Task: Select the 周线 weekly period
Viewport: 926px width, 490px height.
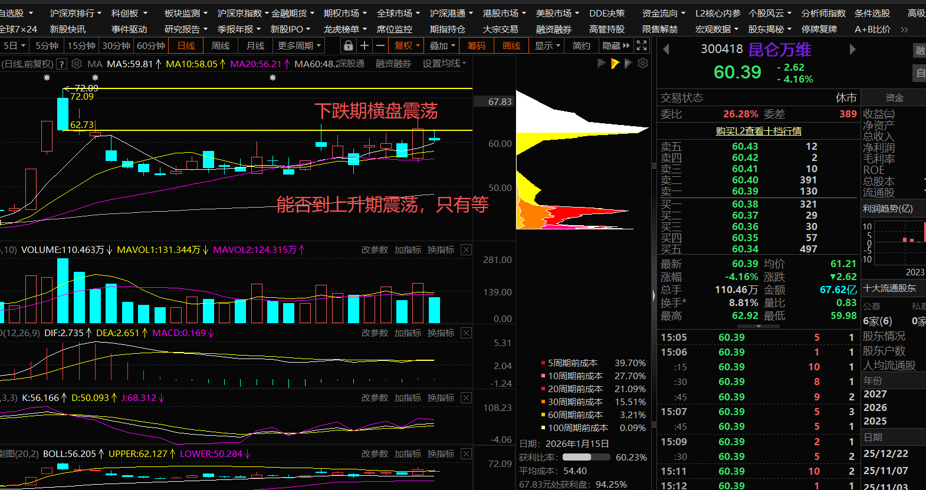Action: point(220,45)
